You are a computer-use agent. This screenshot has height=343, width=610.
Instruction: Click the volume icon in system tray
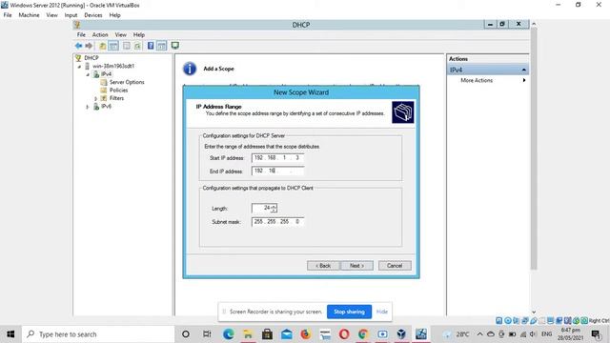pos(533,334)
